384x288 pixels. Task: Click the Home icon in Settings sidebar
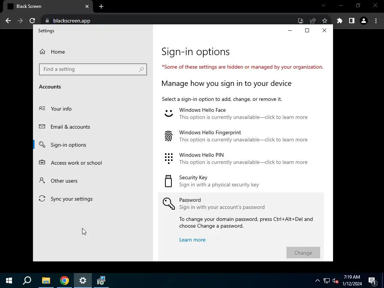42,52
